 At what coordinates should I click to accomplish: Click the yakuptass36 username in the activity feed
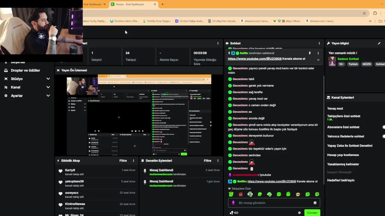[x=74, y=181]
